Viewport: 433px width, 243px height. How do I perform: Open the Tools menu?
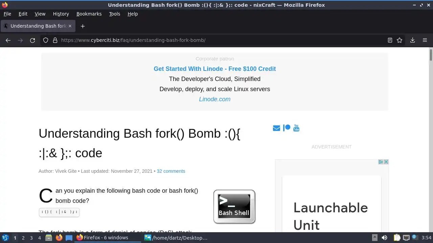point(115,14)
